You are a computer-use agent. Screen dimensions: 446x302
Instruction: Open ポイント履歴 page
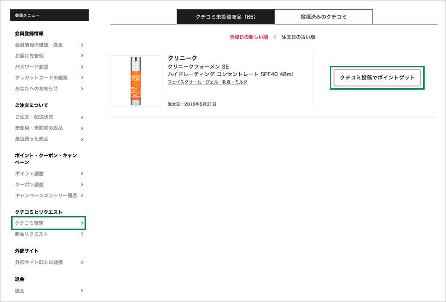point(29,173)
